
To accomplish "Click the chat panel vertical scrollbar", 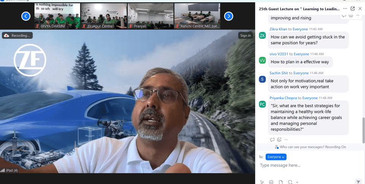I will [363, 130].
